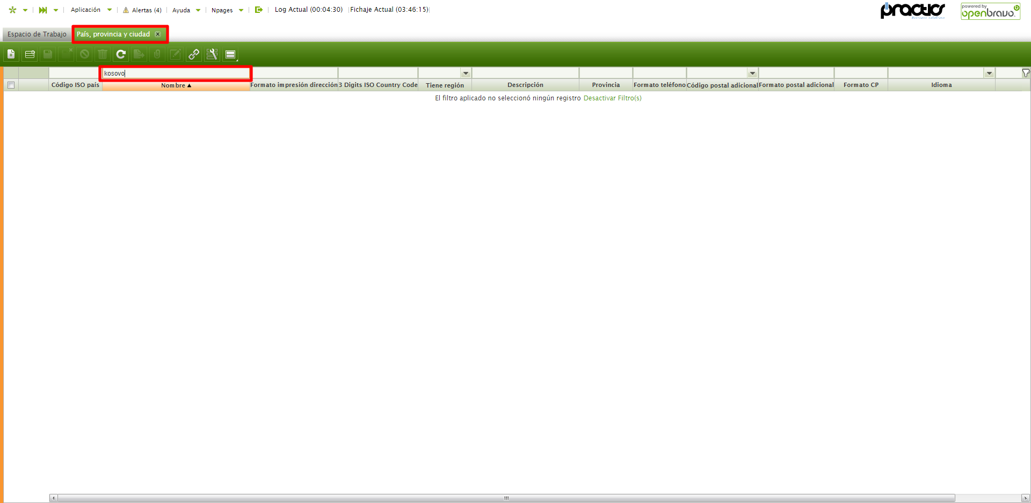
Task: Sort by 3 Digits ISO Country Code column
Action: coord(378,85)
